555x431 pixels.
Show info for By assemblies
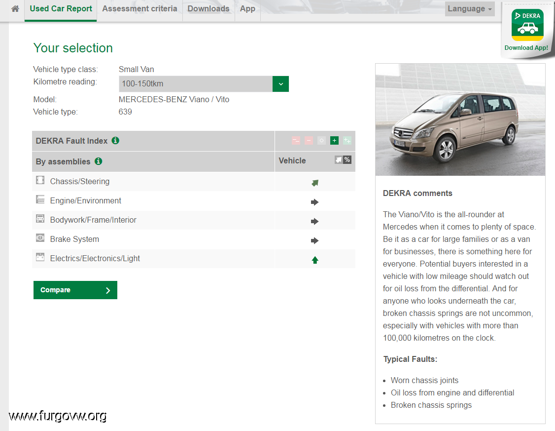[x=99, y=161]
